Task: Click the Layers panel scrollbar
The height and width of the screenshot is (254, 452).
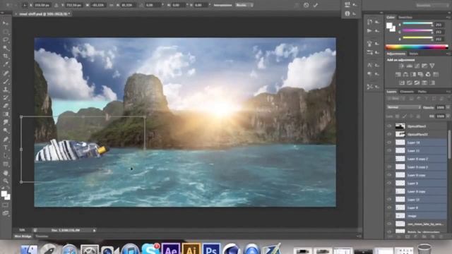Action: tap(449, 144)
